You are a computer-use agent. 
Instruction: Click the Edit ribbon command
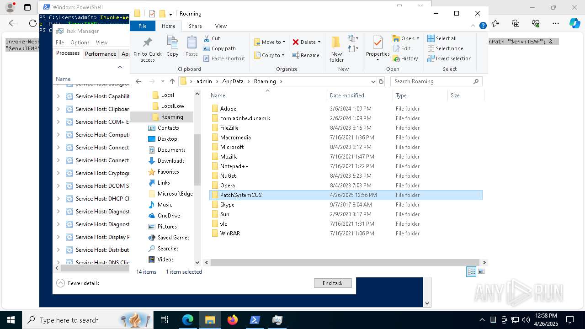click(x=401, y=48)
